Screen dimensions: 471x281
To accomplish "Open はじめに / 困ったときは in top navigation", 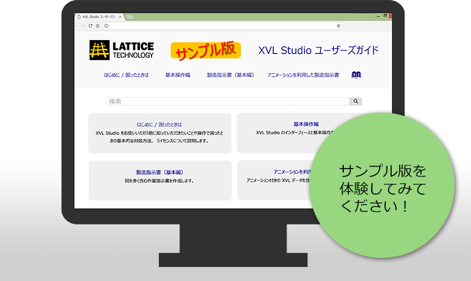I will [126, 75].
